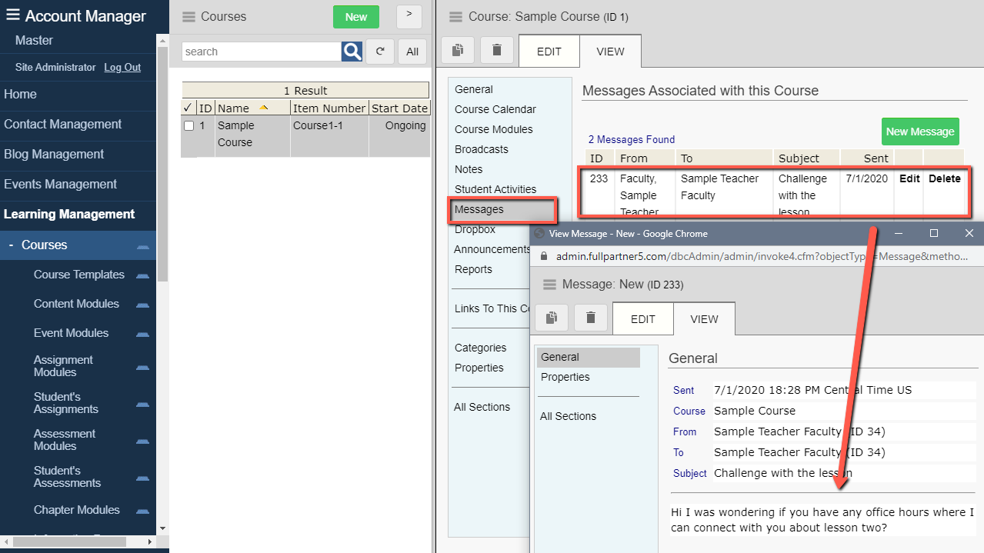Viewport: 984px width, 553px height.
Task: Tick the checkbox for the Sample Course row
Action: 188,126
